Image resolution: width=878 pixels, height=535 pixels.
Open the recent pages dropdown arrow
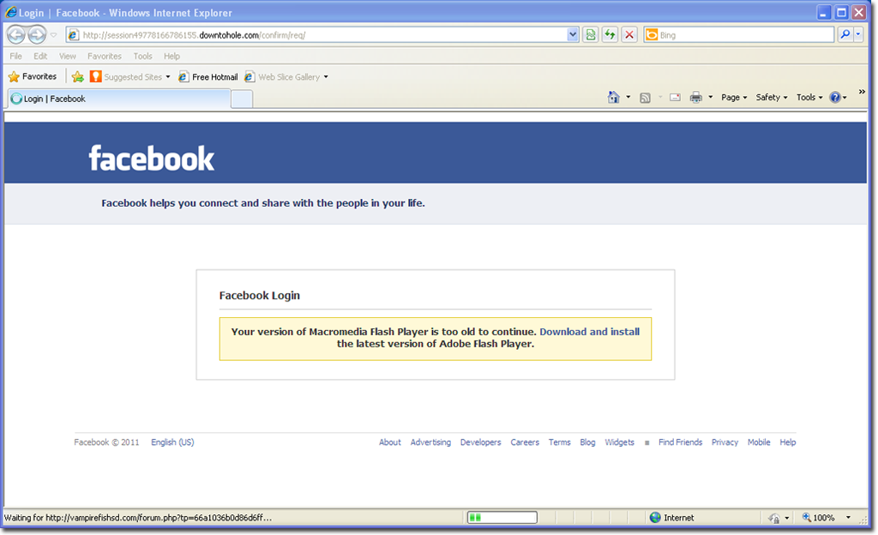54,34
